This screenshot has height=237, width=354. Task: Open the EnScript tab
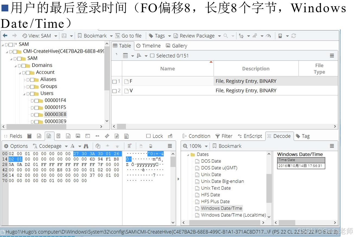pos(250,136)
